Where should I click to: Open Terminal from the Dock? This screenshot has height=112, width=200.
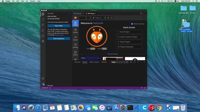(x=130, y=108)
